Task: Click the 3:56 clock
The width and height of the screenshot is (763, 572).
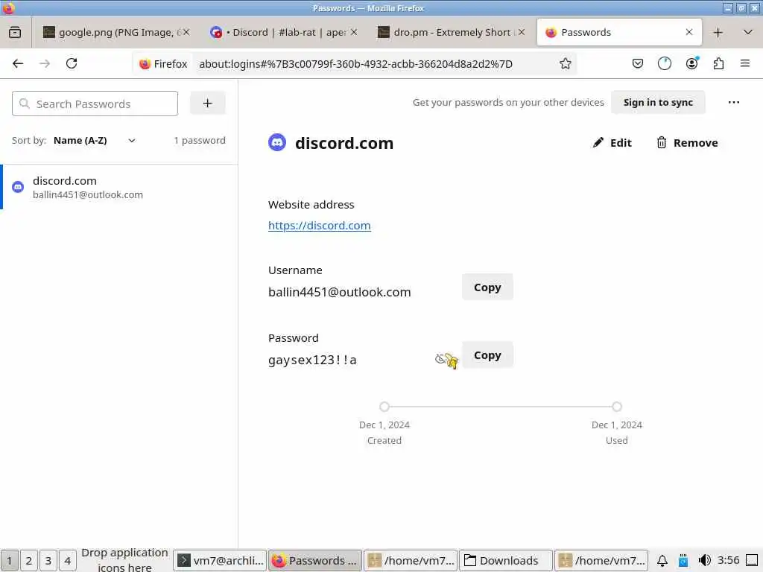Action: pyautogui.click(x=729, y=560)
